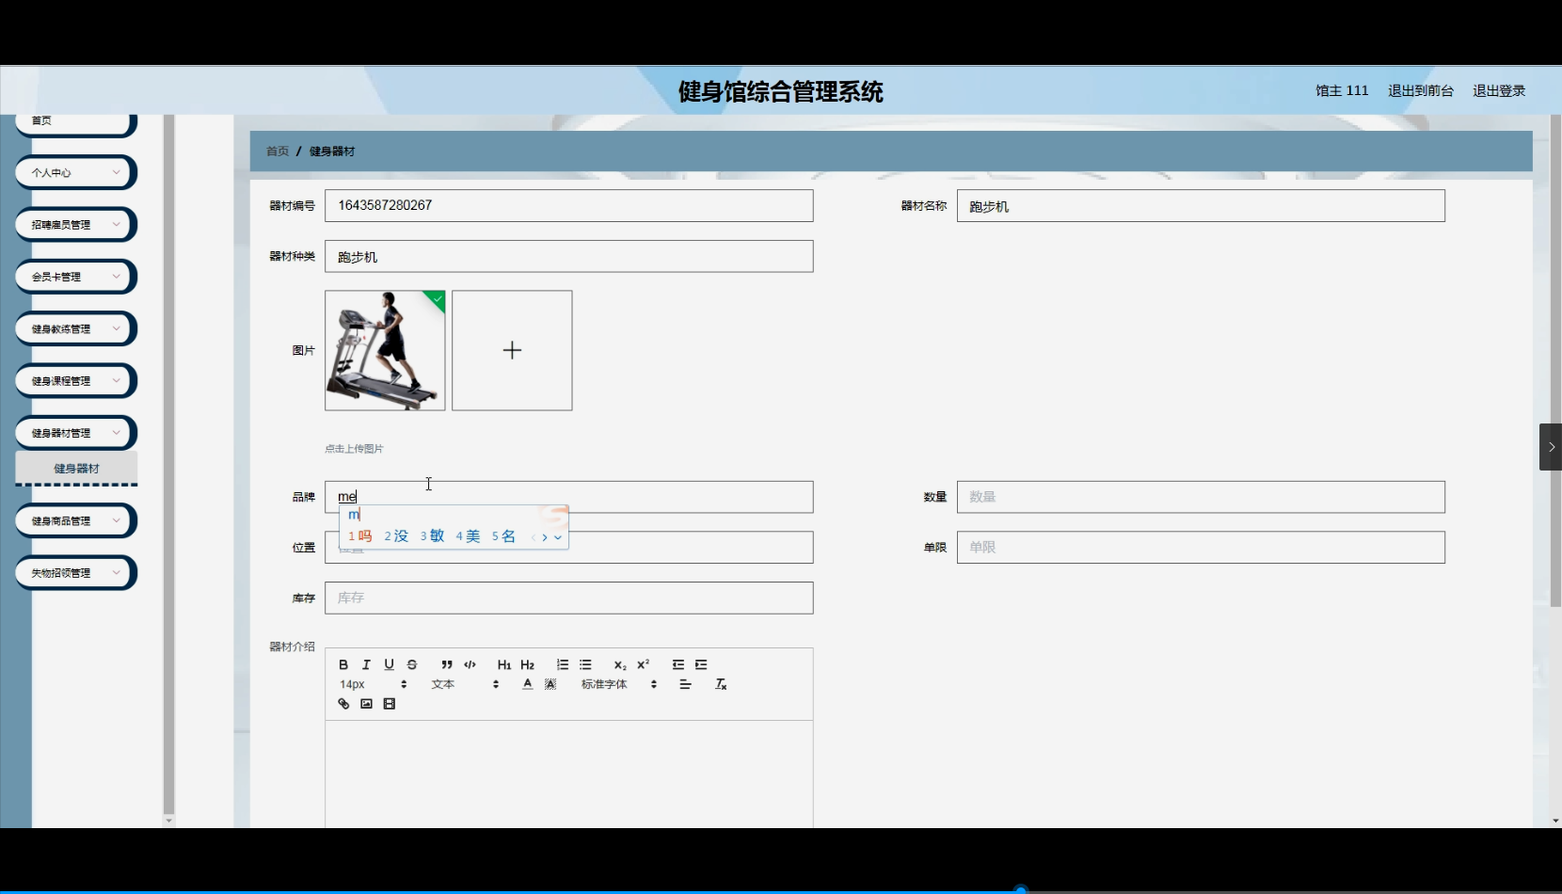This screenshot has width=1562, height=894.
Task: Apply superscript formatting
Action: pos(644,664)
